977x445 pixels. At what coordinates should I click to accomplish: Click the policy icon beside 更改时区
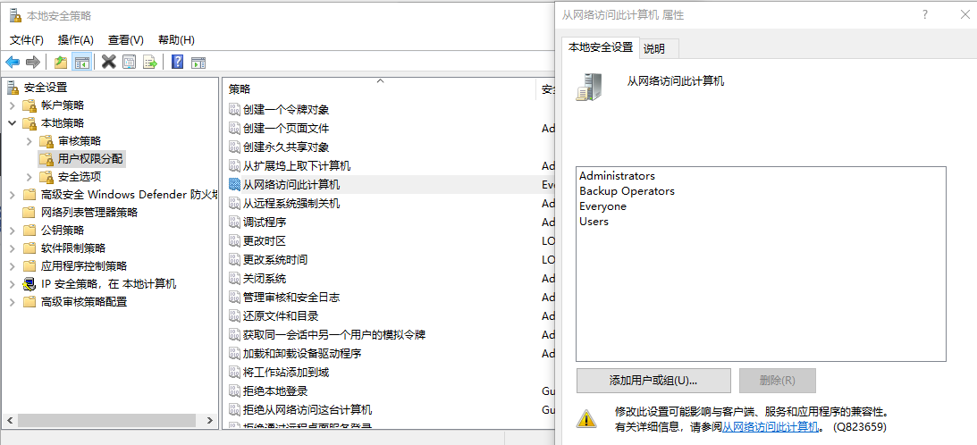(x=234, y=240)
